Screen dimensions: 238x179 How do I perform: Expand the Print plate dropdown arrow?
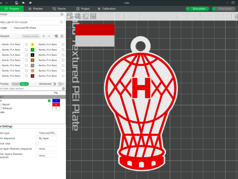(214, 9)
